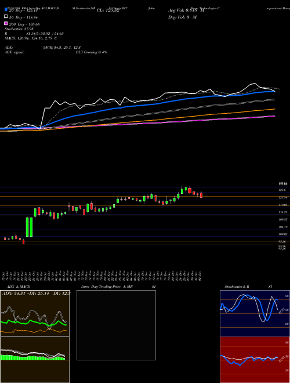Open the ADX indicator chart panel

[35, 313]
